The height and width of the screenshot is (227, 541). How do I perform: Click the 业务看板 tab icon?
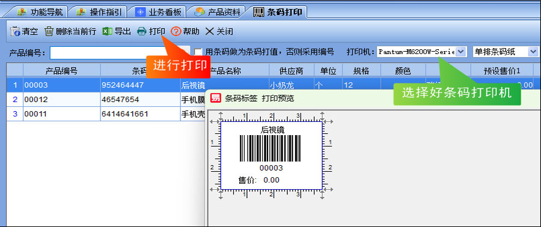point(140,13)
